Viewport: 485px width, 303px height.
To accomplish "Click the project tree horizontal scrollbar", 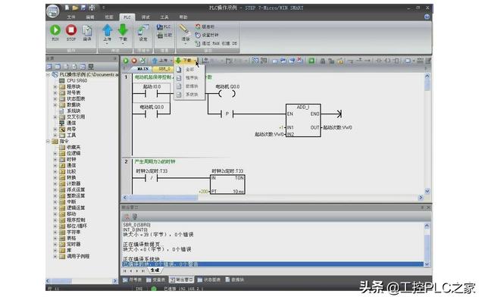I will 82,281.
